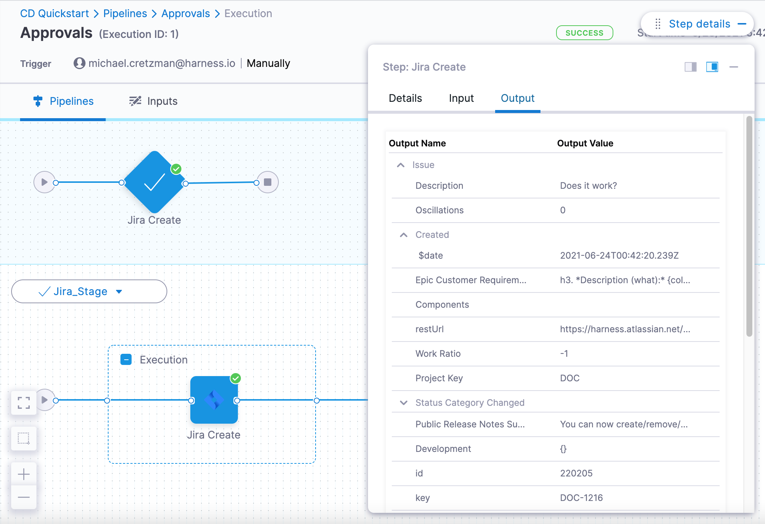Image resolution: width=765 pixels, height=524 pixels.
Task: Switch to floating panel layout view
Action: tap(712, 67)
